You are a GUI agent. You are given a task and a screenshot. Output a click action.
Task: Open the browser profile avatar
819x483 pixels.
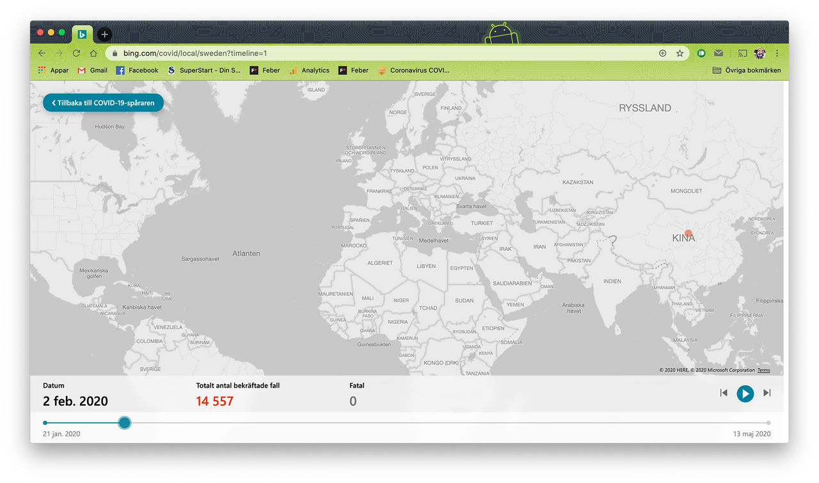click(x=759, y=53)
